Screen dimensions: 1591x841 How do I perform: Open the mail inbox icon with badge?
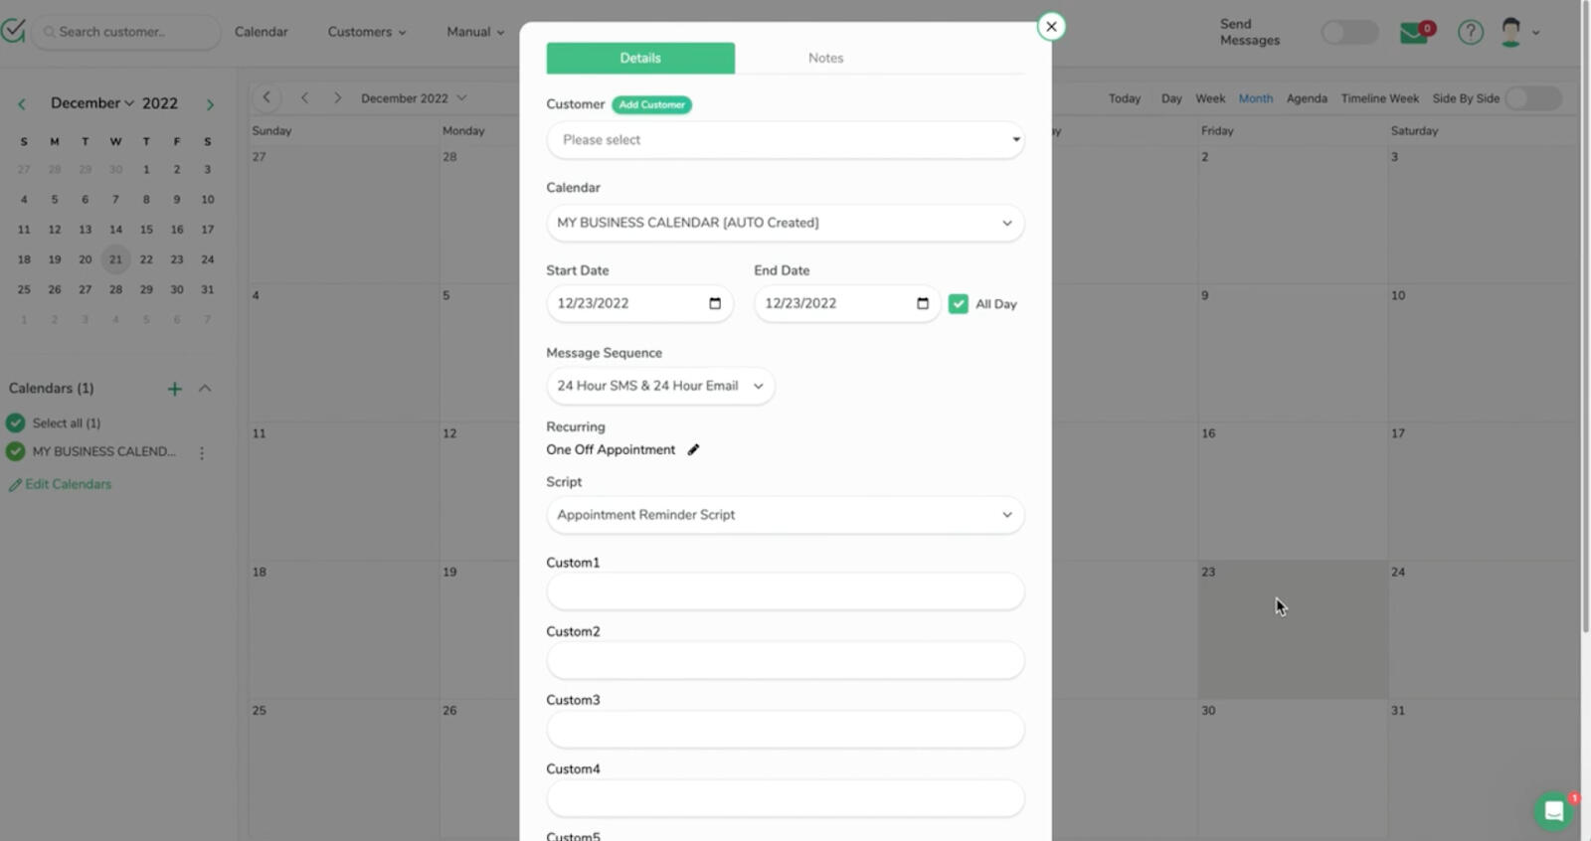(x=1415, y=33)
